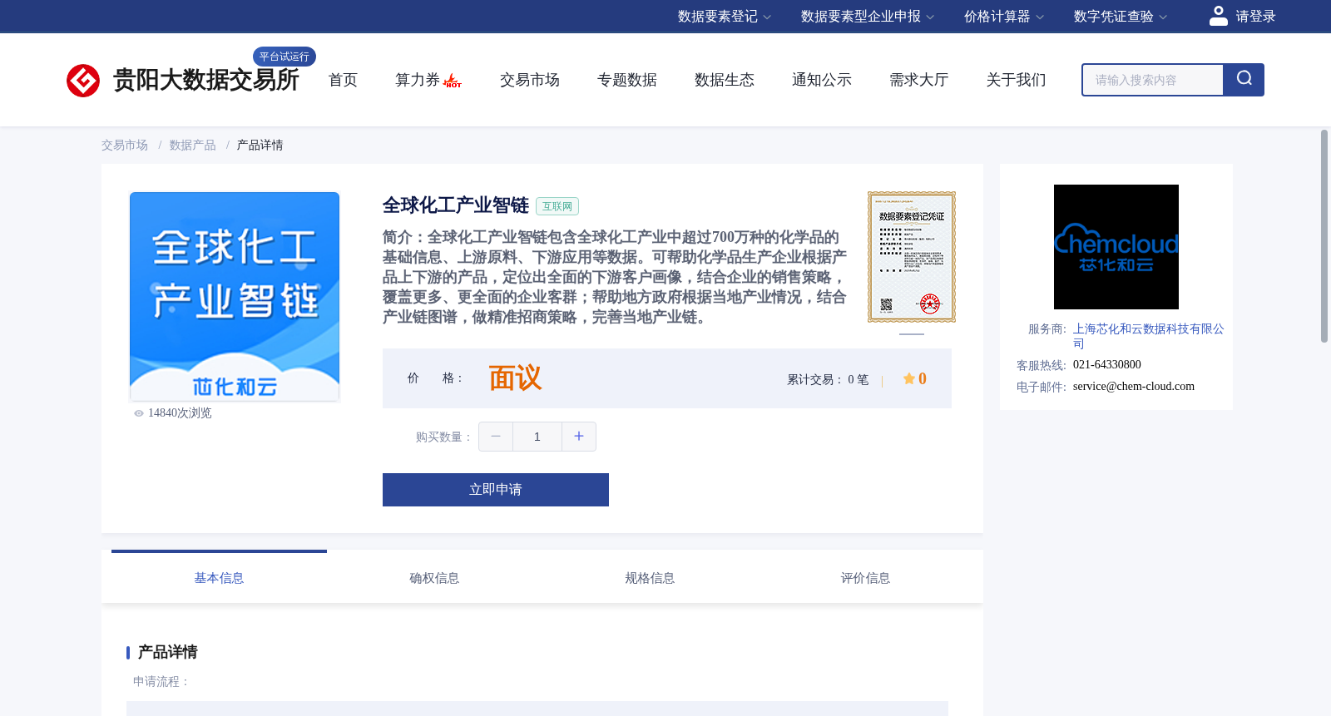This screenshot has height=716, width=1331.
Task: Click the 14840次浏览 view count text
Action: [180, 413]
